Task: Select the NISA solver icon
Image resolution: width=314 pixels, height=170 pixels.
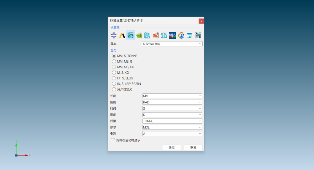Action: click(x=172, y=35)
